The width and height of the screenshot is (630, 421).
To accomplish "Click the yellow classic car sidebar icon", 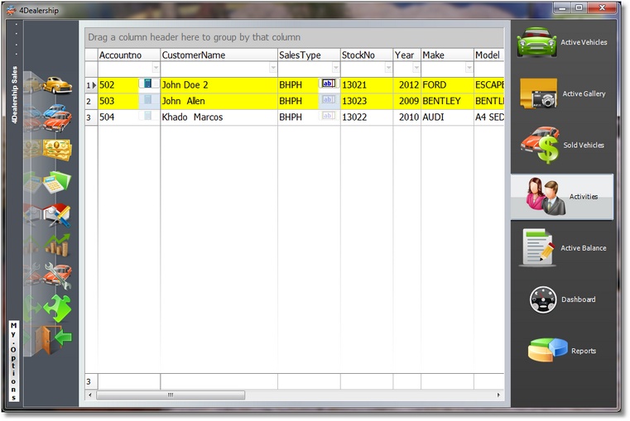I will pyautogui.click(x=56, y=84).
